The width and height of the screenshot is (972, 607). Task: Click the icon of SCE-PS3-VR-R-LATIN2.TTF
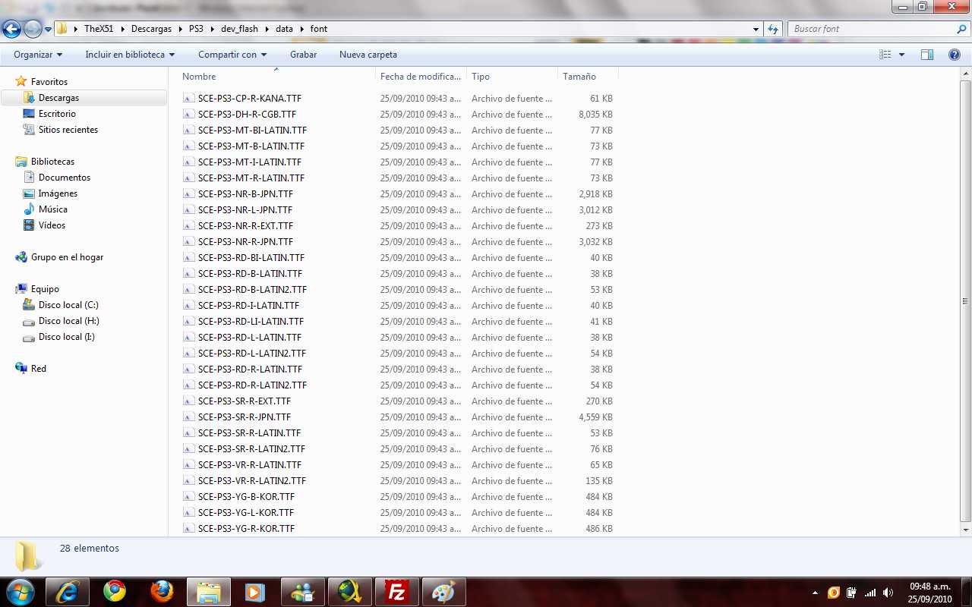(189, 481)
